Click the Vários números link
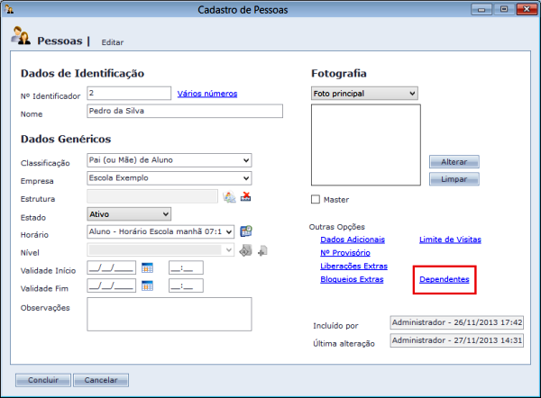Viewport: 541px width, 398px height. [207, 93]
